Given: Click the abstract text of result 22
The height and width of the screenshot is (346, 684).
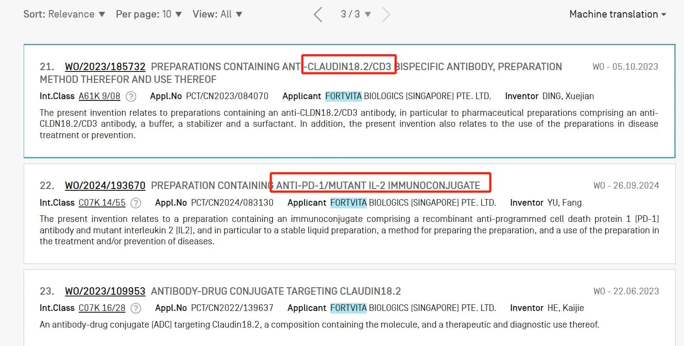Looking at the screenshot, I should [349, 230].
